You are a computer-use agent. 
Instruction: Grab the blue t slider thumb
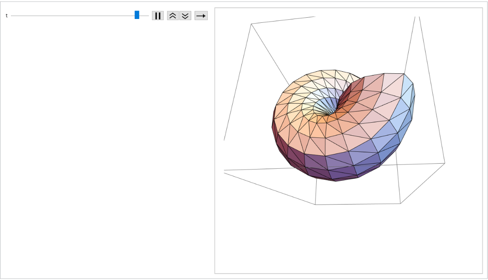(137, 15)
